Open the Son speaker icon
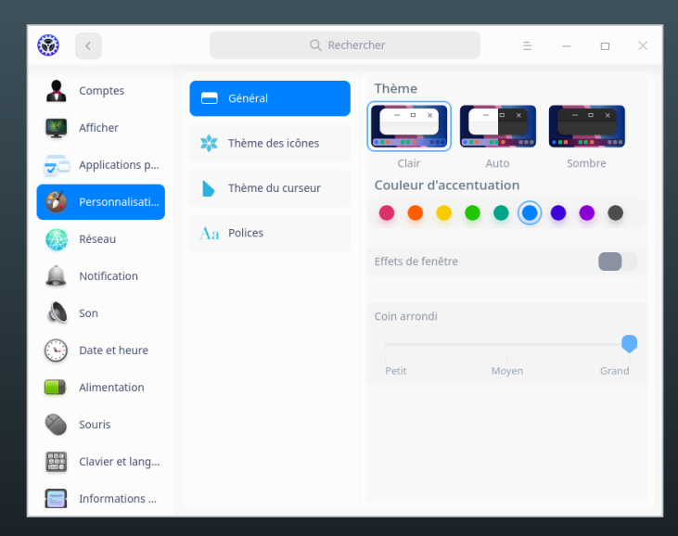The height and width of the screenshot is (536, 678). (57, 313)
